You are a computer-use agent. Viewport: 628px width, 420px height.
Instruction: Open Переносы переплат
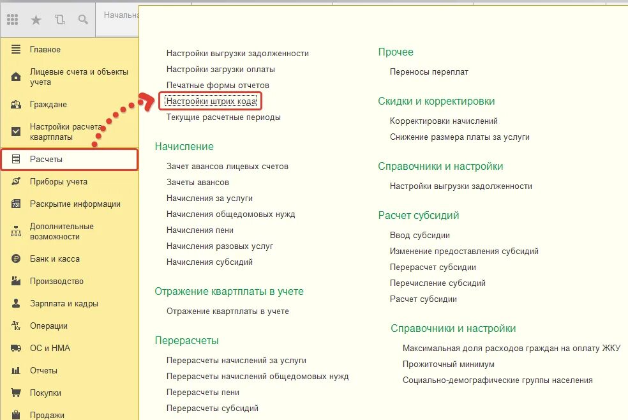429,72
